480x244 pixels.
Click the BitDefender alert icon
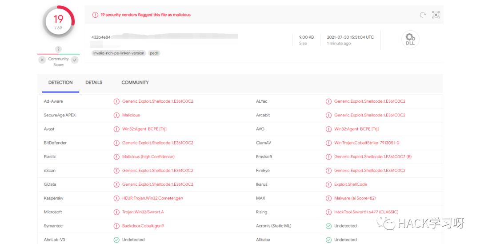tap(116, 143)
